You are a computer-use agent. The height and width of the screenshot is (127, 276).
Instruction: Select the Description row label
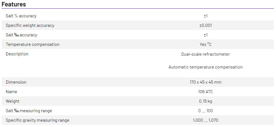point(17,54)
